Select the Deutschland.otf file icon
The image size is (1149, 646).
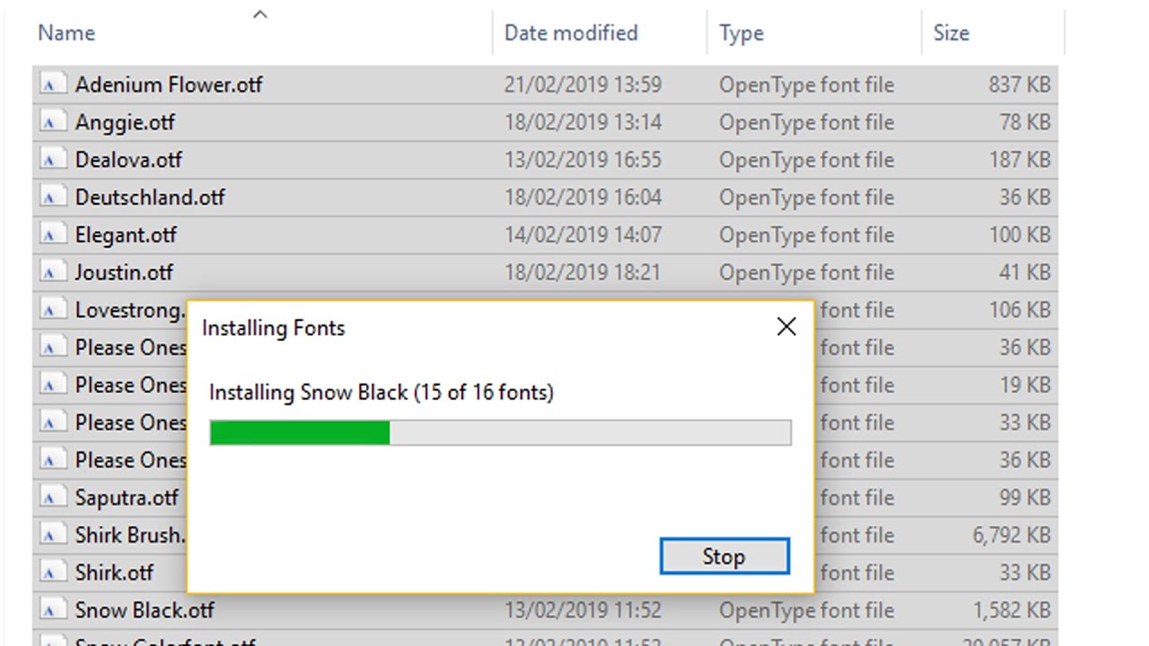point(53,198)
